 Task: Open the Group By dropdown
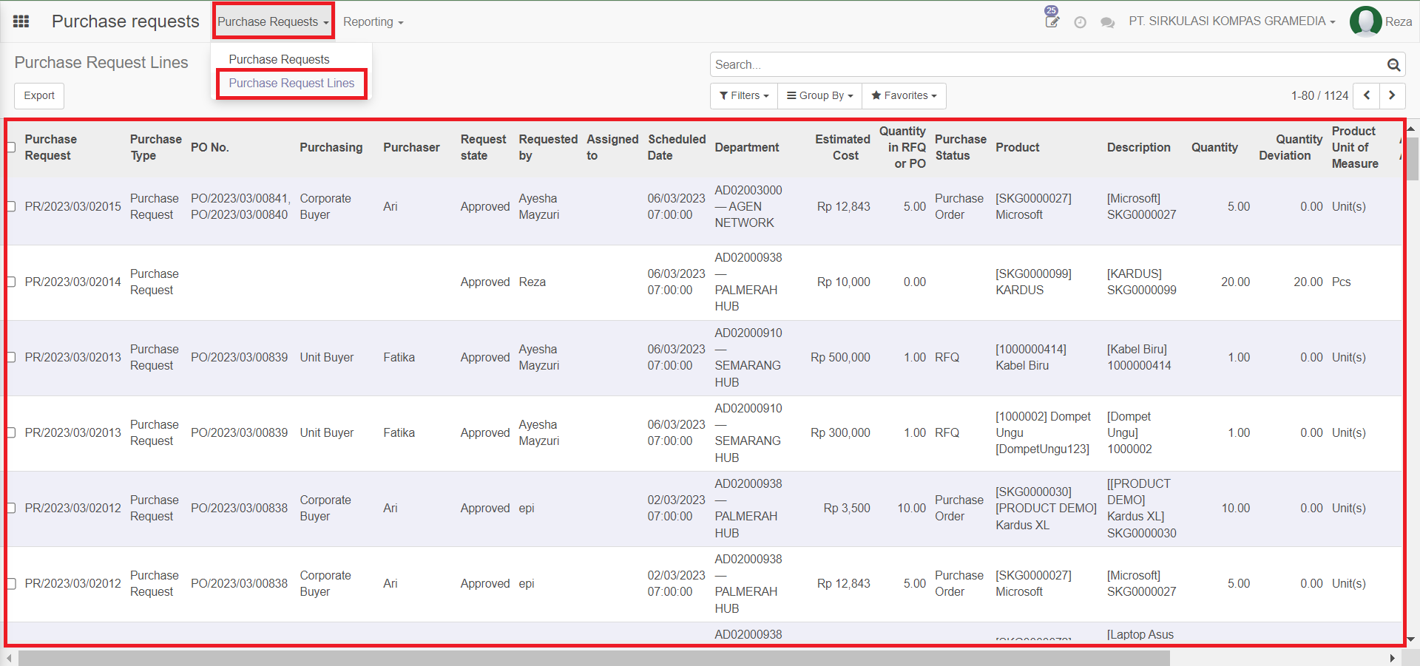coord(819,95)
